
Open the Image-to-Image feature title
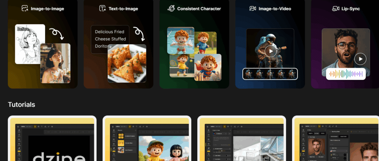[47, 8]
